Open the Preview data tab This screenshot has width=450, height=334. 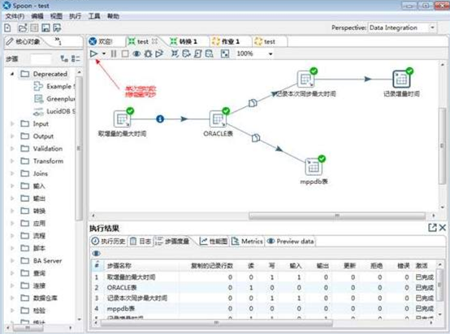click(x=290, y=242)
